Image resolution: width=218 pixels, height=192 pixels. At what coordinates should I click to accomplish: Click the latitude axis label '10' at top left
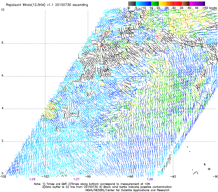(2, 10)
